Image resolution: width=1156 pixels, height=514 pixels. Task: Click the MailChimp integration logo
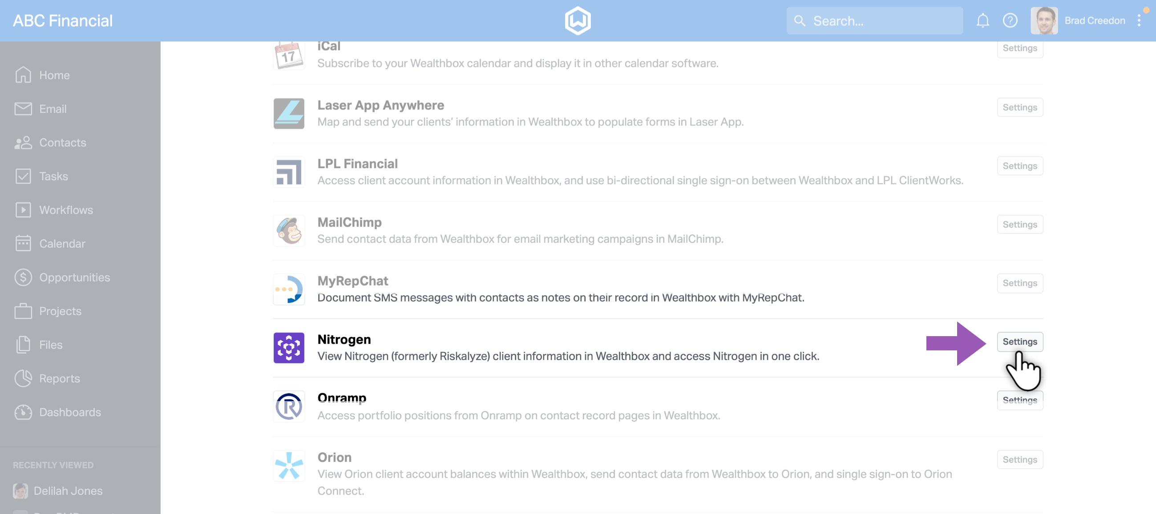tap(289, 230)
